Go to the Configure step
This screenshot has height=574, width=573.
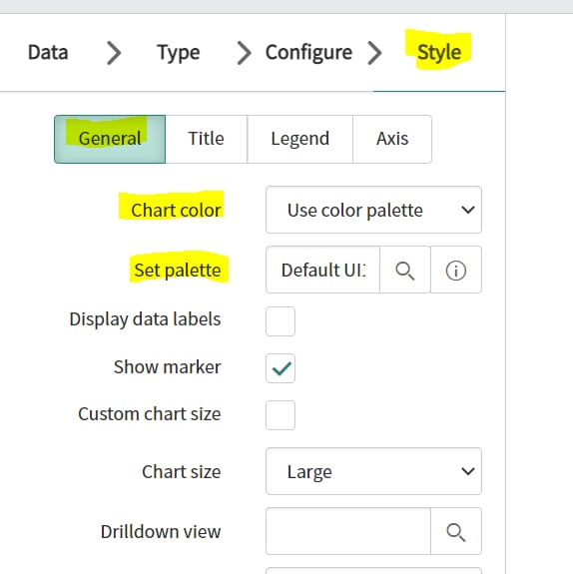point(308,53)
